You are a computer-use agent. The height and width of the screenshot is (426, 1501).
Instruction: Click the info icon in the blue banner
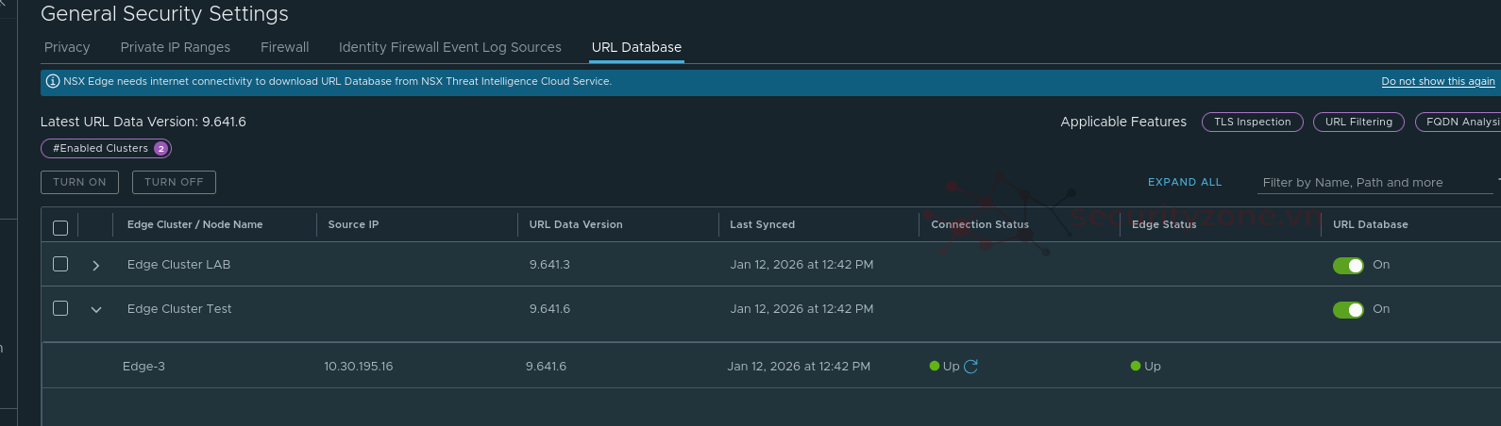tap(53, 81)
